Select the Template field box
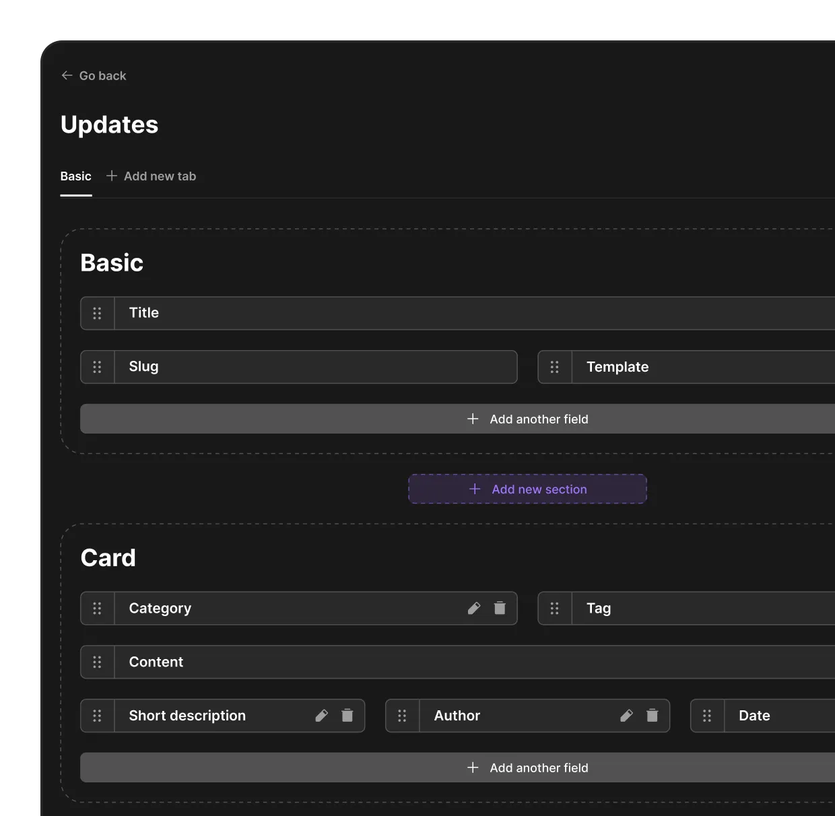 click(x=686, y=367)
